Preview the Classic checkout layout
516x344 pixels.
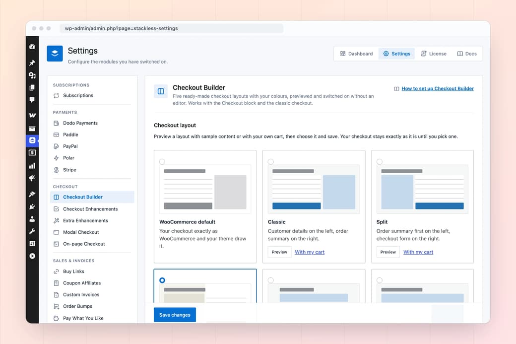pyautogui.click(x=279, y=252)
